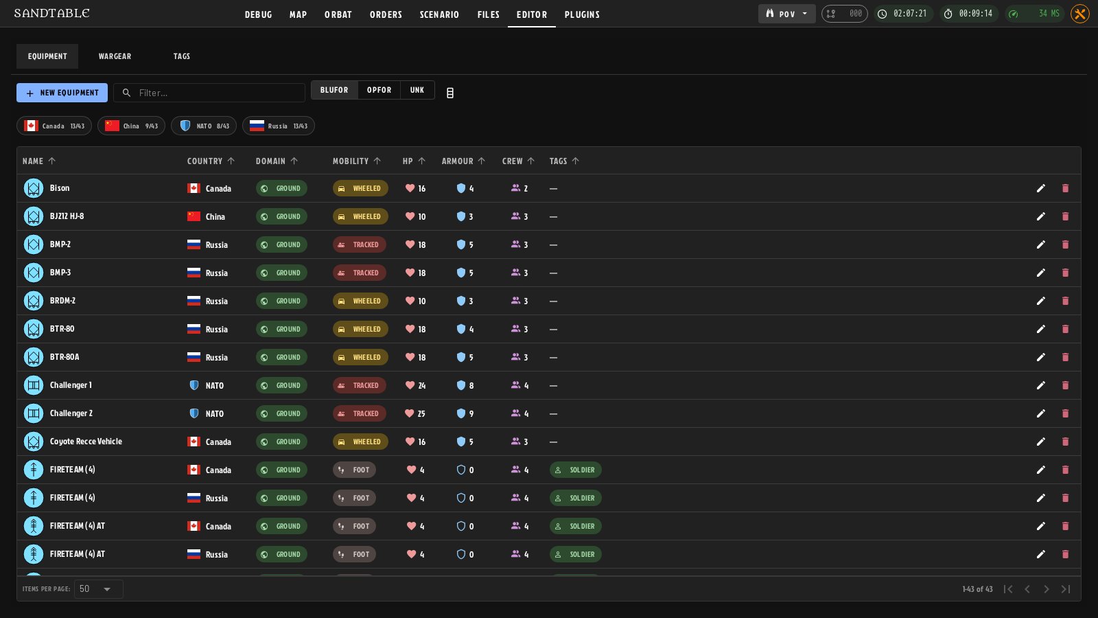Toggle the Russia country filter chip

(x=279, y=126)
